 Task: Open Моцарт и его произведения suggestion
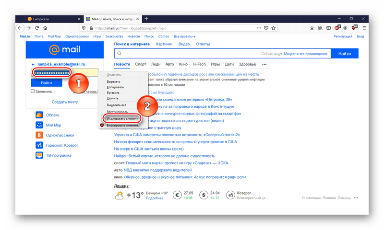coord(305,54)
